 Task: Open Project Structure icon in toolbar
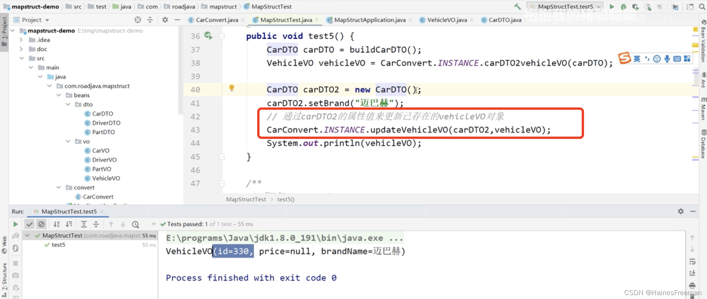[x=676, y=7]
